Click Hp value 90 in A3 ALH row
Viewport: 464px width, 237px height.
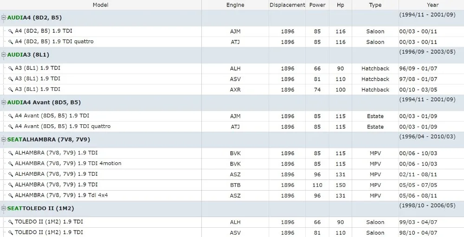pos(341,68)
